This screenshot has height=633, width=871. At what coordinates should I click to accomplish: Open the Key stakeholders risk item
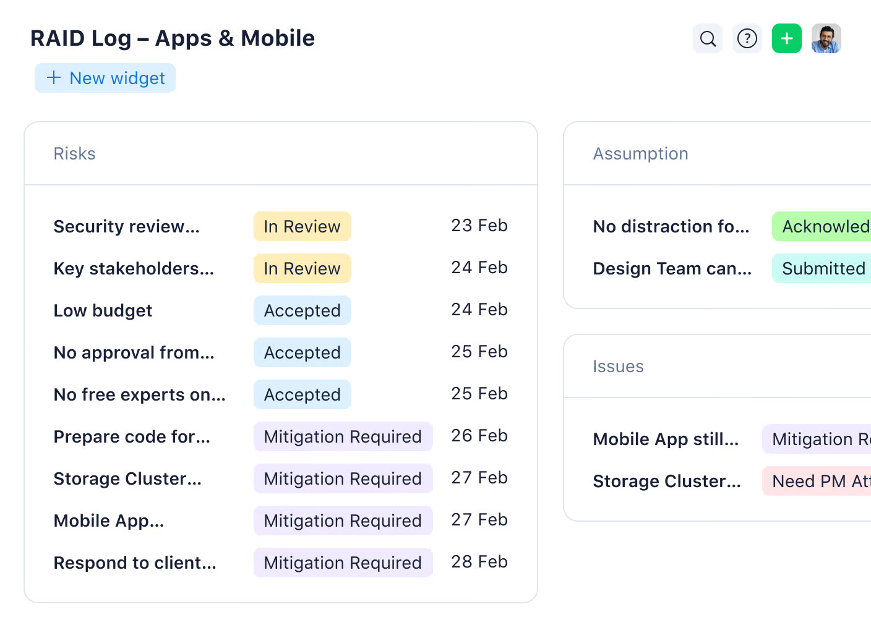click(134, 268)
